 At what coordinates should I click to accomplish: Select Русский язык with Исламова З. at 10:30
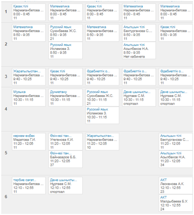[97, 109]
